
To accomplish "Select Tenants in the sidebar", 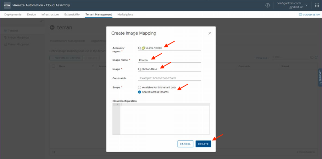I will (x=13, y=31).
